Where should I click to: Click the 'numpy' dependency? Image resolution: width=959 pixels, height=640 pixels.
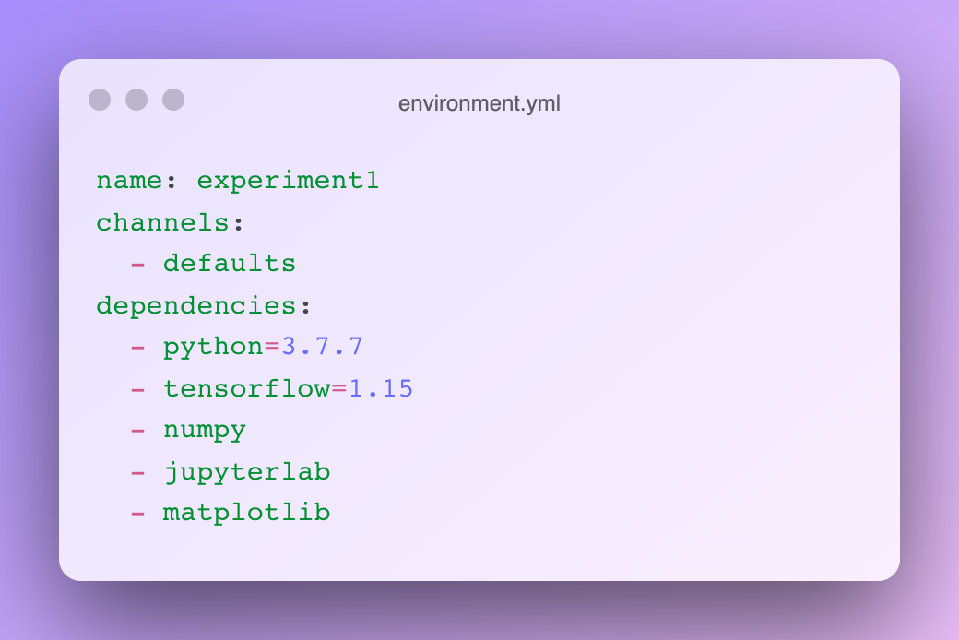(x=205, y=430)
